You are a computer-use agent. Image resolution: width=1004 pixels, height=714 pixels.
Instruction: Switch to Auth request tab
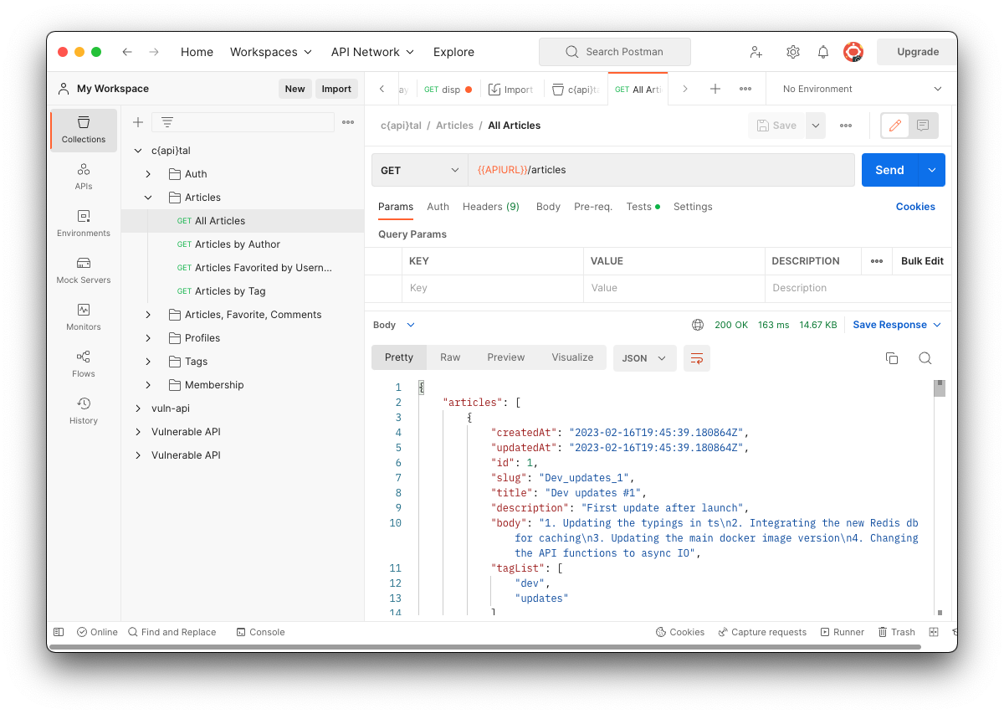[438, 207]
